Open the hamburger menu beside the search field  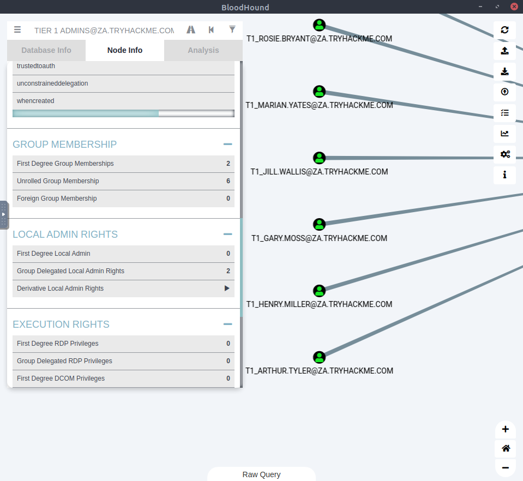tap(17, 30)
